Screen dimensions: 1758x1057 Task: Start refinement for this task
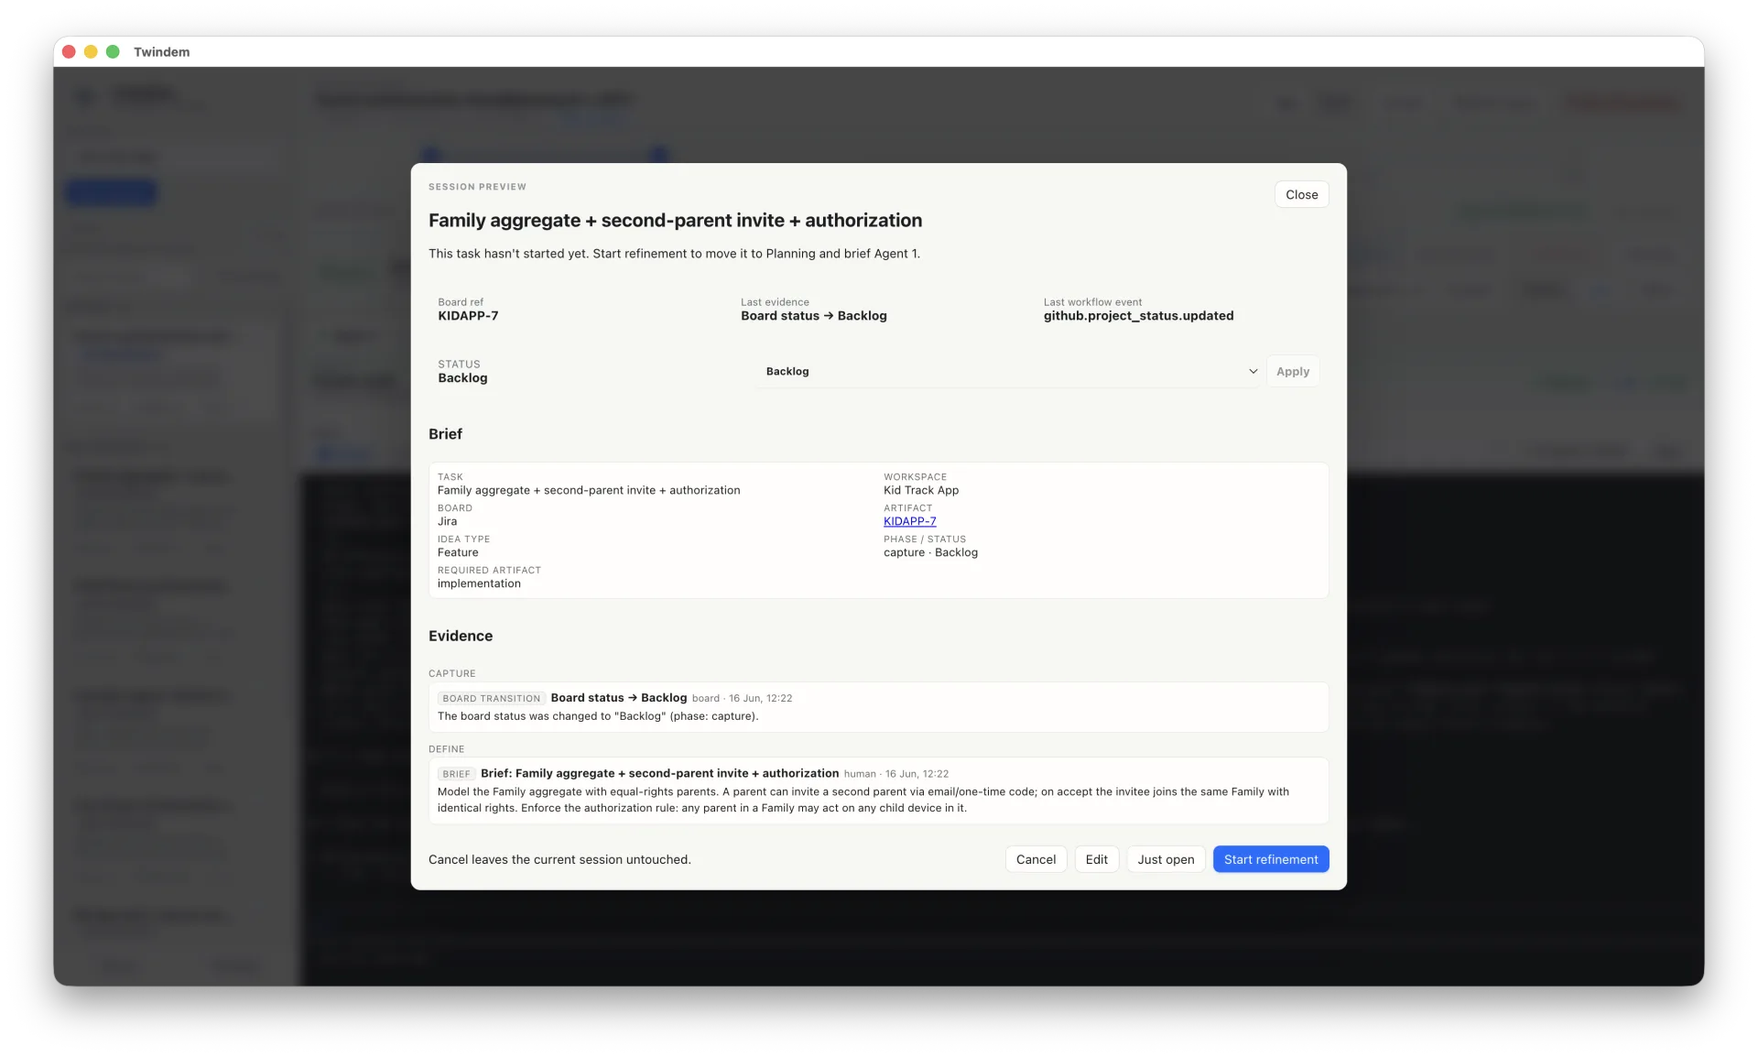[1271, 859]
